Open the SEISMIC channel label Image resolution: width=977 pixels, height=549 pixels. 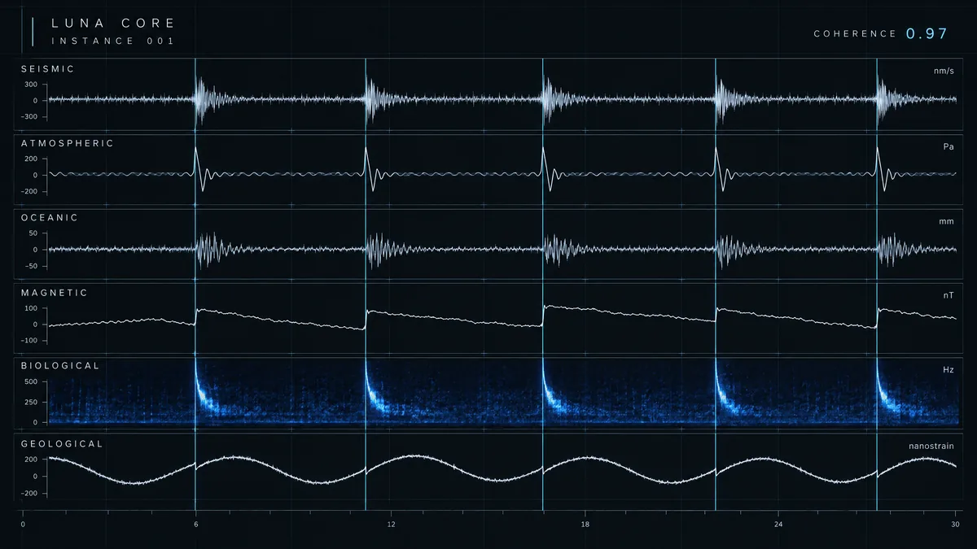pyautogui.click(x=47, y=69)
